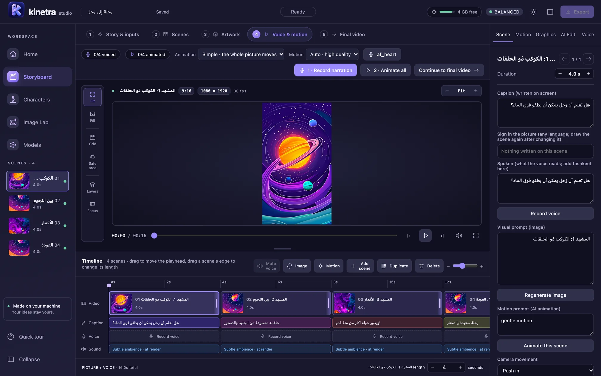Image resolution: width=601 pixels, height=376 pixels.
Task: Collapse the sidebar
Action: (x=38, y=359)
